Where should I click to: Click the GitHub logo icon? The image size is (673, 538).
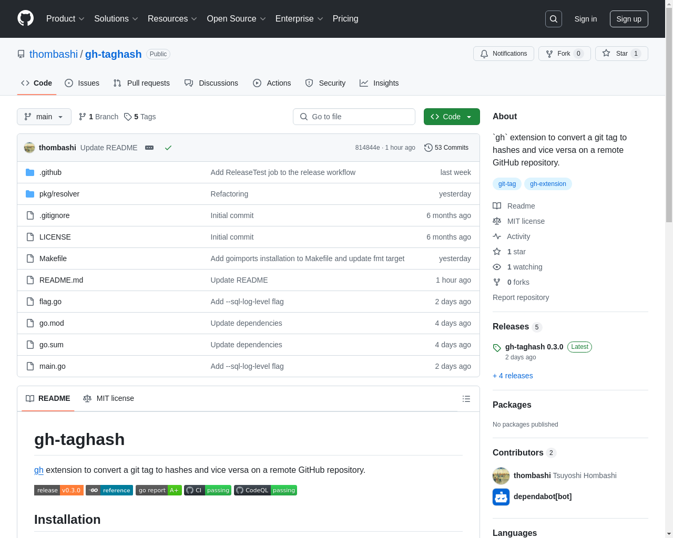(25, 18)
